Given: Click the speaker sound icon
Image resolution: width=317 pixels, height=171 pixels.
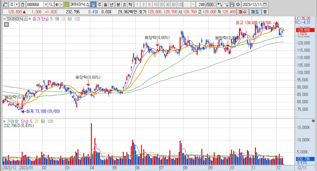Looking at the screenshot, I should click(x=57, y=4).
